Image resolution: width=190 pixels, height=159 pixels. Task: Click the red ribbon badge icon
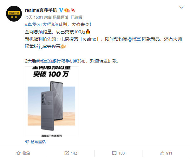(x=73, y=10)
